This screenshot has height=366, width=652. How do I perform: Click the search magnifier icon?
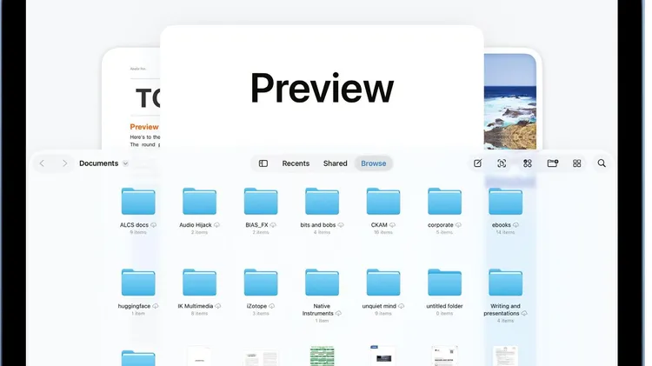pos(602,163)
